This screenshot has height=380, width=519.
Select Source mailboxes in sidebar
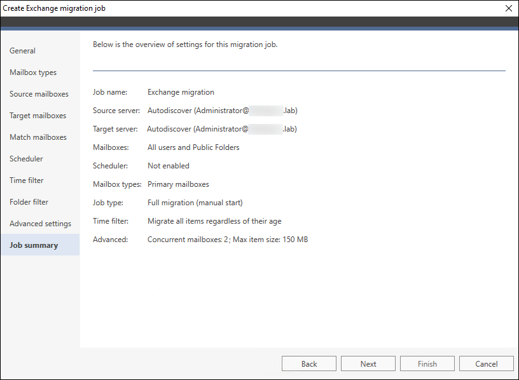coord(39,94)
